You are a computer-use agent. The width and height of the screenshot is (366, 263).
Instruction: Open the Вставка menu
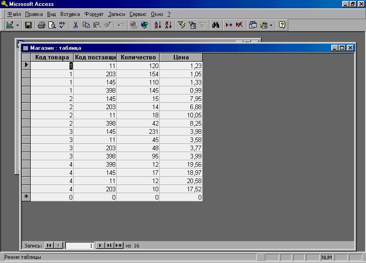[70, 14]
